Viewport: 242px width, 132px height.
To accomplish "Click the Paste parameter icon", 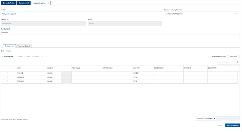I will tap(25, 56).
